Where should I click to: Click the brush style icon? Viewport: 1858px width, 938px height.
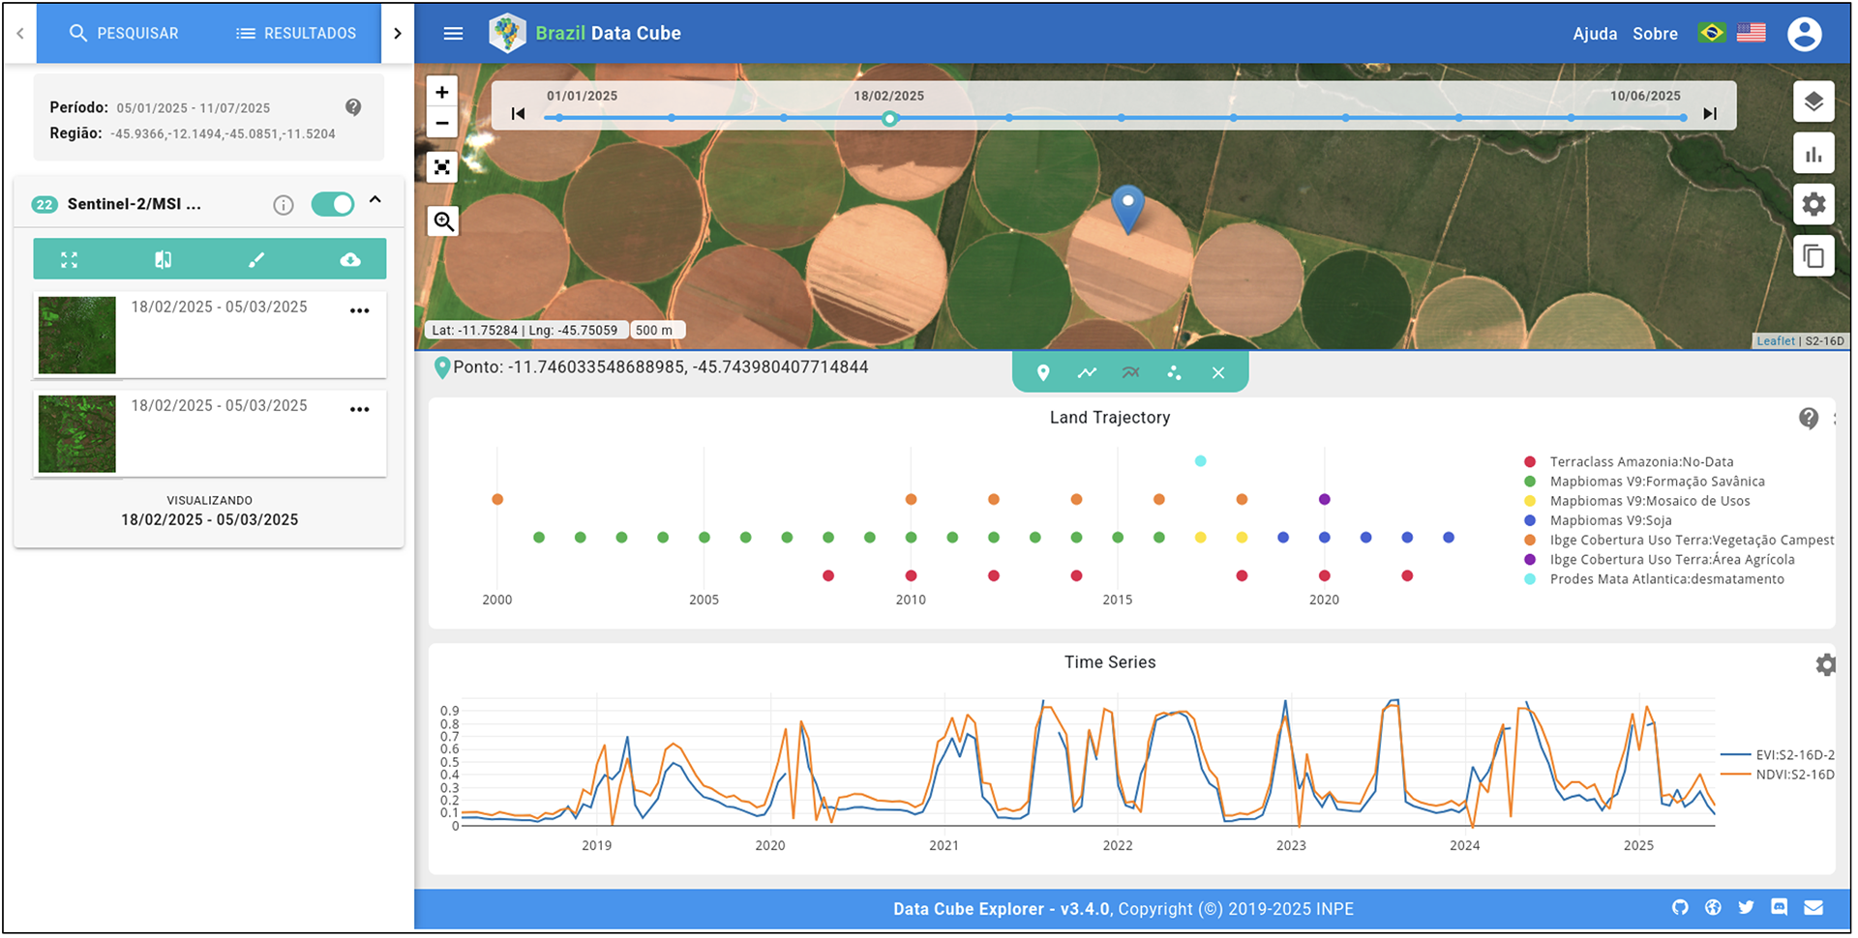(x=255, y=260)
